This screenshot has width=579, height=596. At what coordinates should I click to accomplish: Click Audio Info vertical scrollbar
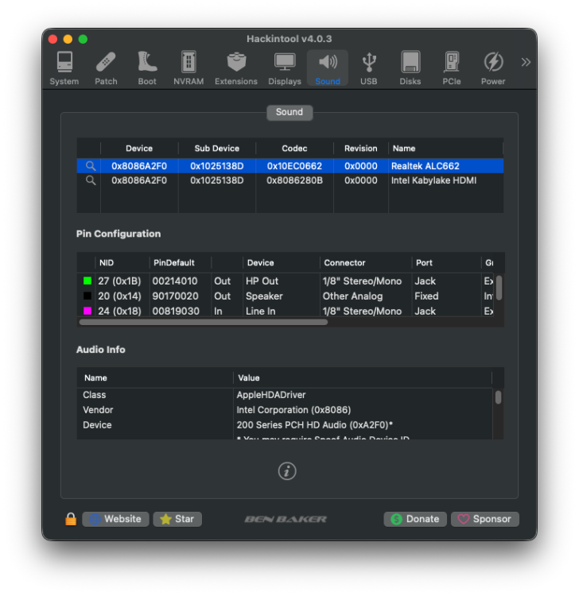[499, 397]
